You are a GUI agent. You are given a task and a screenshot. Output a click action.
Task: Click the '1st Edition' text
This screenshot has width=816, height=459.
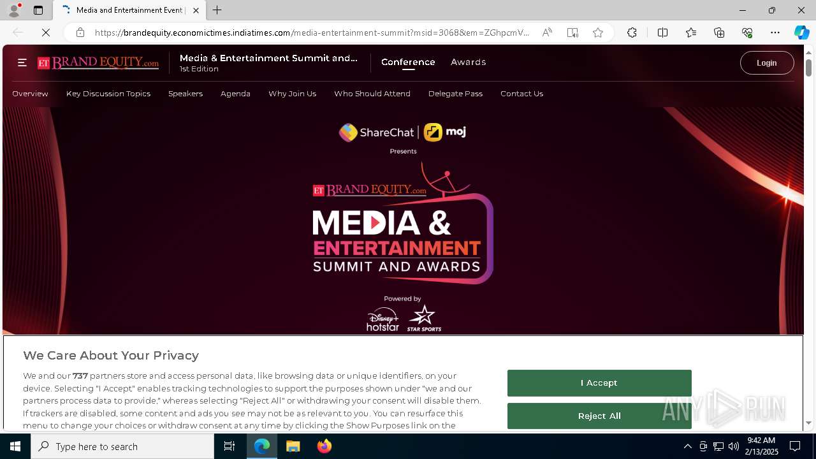(199, 69)
